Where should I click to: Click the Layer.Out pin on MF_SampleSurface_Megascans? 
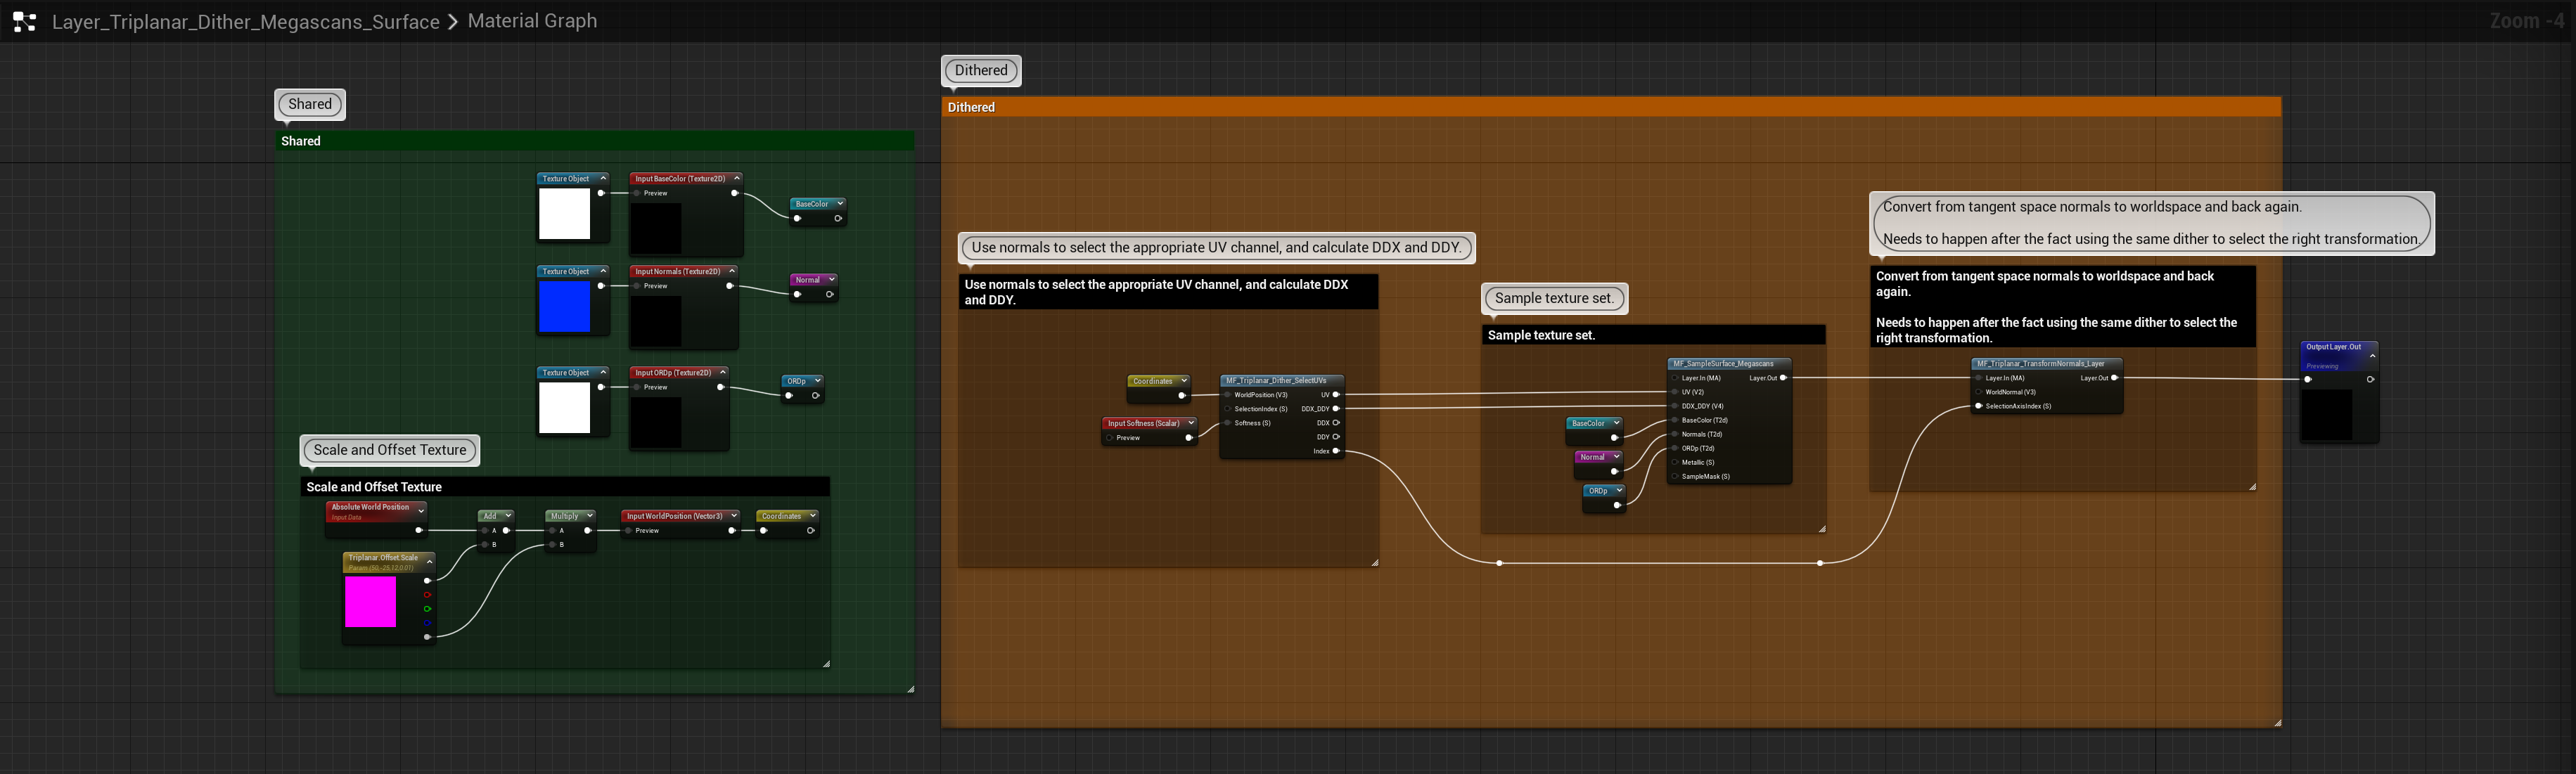[1784, 378]
